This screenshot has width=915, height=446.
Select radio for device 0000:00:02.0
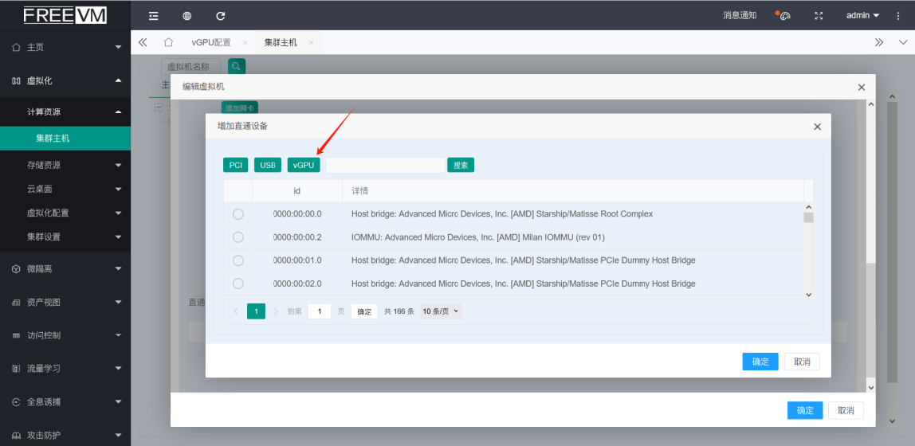click(x=238, y=284)
